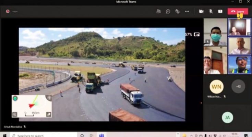This screenshot has height=137, width=252.
Task: Open the reactions and raise hand menu
Action: (177, 11)
